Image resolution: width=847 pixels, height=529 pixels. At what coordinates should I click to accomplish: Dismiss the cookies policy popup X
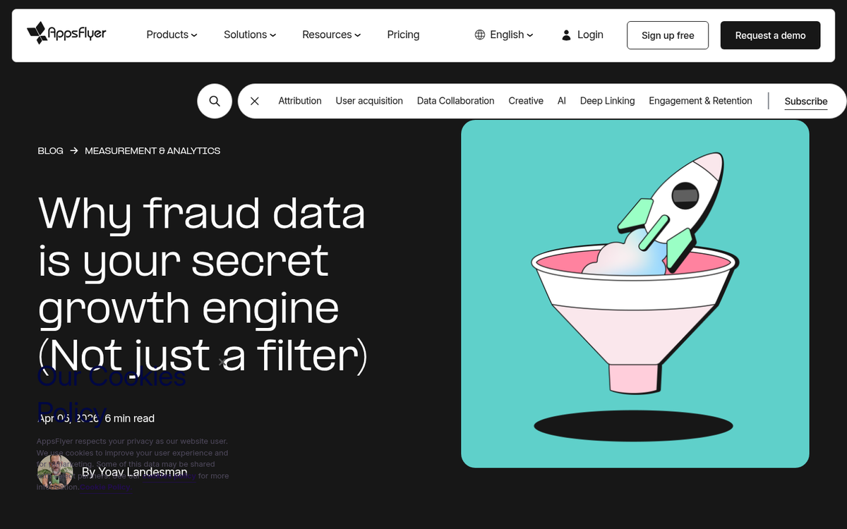tap(222, 362)
